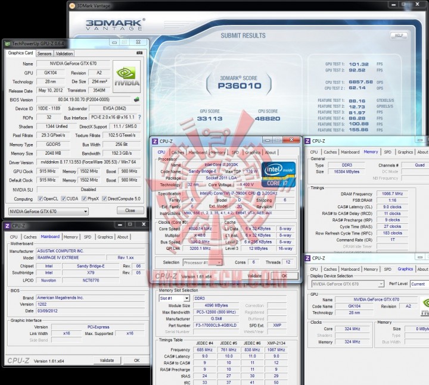The height and width of the screenshot is (385, 429).
Task: Click the NVIDIA logo in GPU-Z
Action: pos(127,77)
